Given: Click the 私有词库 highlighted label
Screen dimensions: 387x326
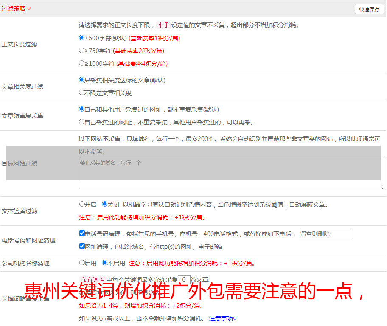Looking at the screenshot, I should tap(93, 280).
